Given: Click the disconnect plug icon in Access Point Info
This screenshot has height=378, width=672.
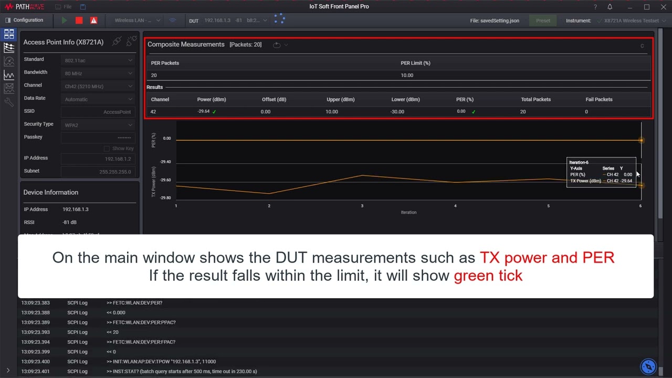Looking at the screenshot, I should pyautogui.click(x=132, y=40).
